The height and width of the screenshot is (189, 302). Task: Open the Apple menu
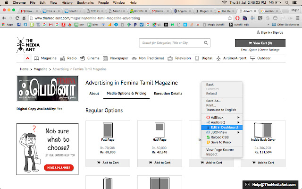click(x=6, y=2)
